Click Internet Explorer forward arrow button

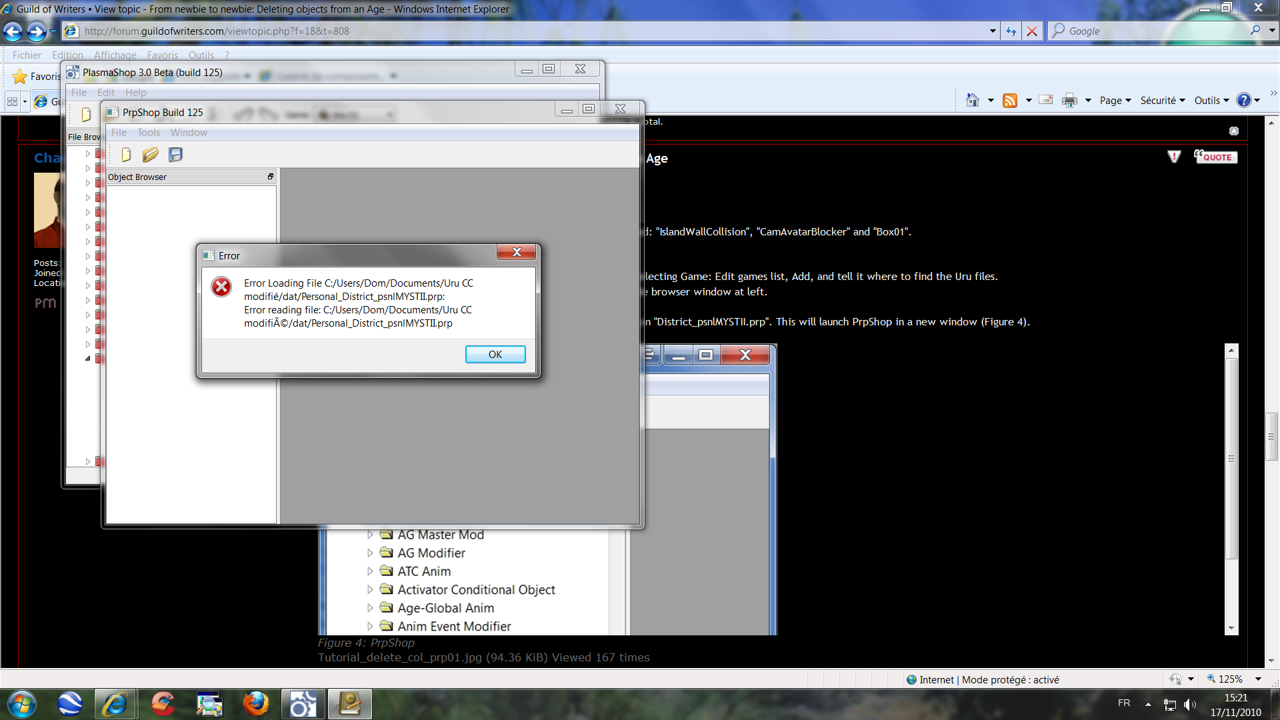coord(36,31)
